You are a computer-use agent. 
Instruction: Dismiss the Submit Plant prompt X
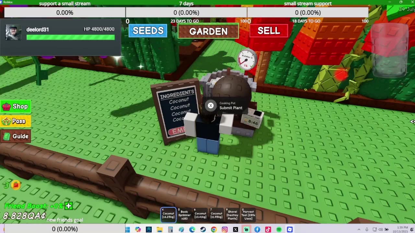pyautogui.click(x=211, y=105)
